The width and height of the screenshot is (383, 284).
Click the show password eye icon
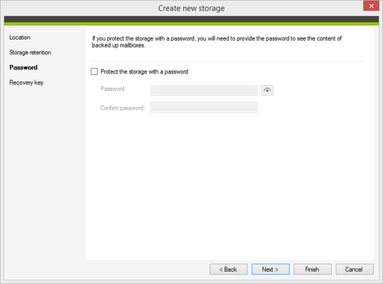point(267,90)
